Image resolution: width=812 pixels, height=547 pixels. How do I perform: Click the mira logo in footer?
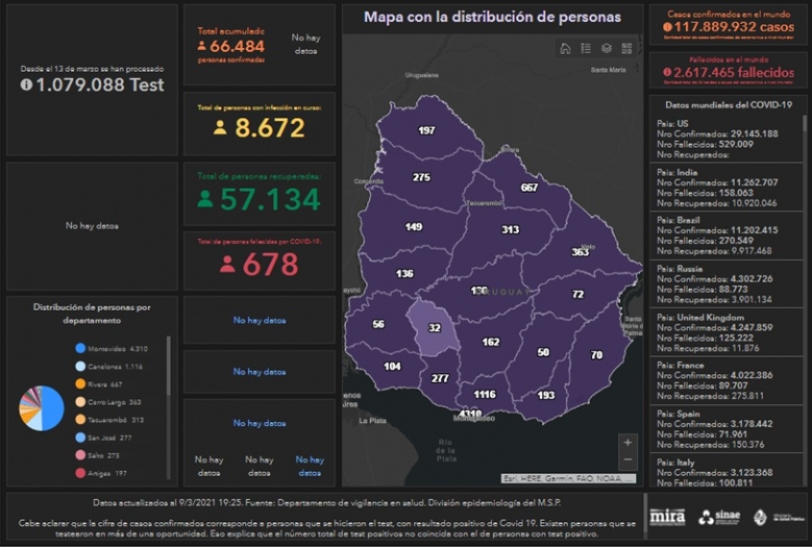tap(668, 516)
